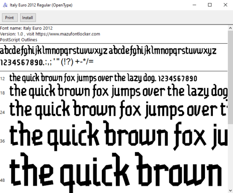Image resolution: width=233 pixels, height=193 pixels.
Task: Maximize the font viewer window
Action: click(210, 5)
